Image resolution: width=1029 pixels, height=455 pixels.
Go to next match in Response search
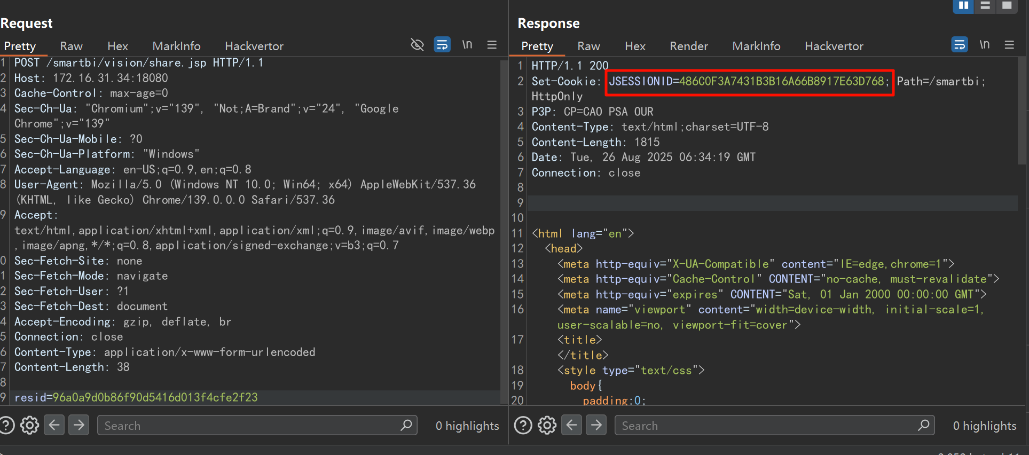(x=596, y=426)
